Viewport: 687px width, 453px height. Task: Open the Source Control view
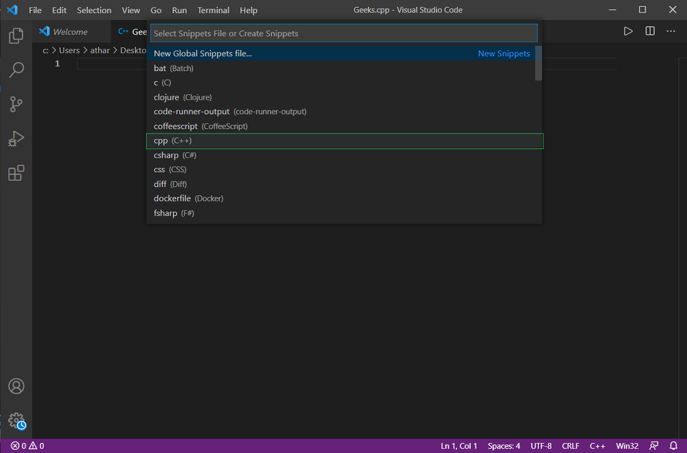[16, 104]
